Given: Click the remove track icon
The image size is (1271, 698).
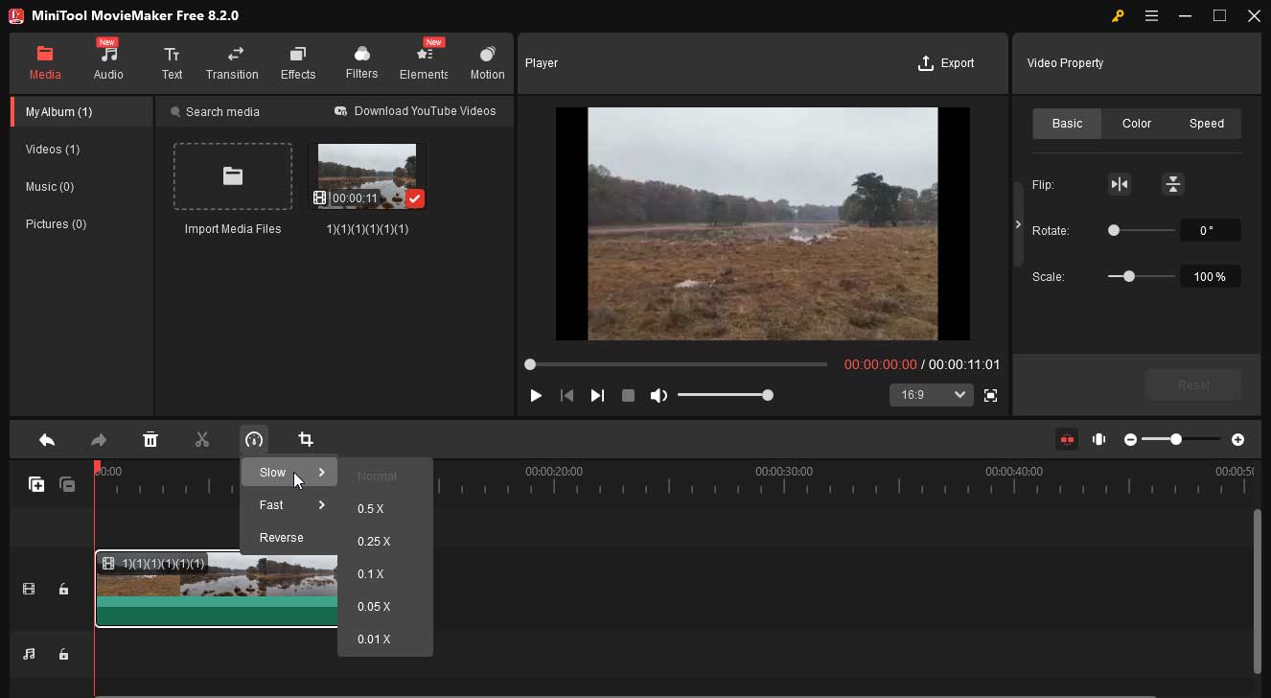Looking at the screenshot, I should [67, 484].
